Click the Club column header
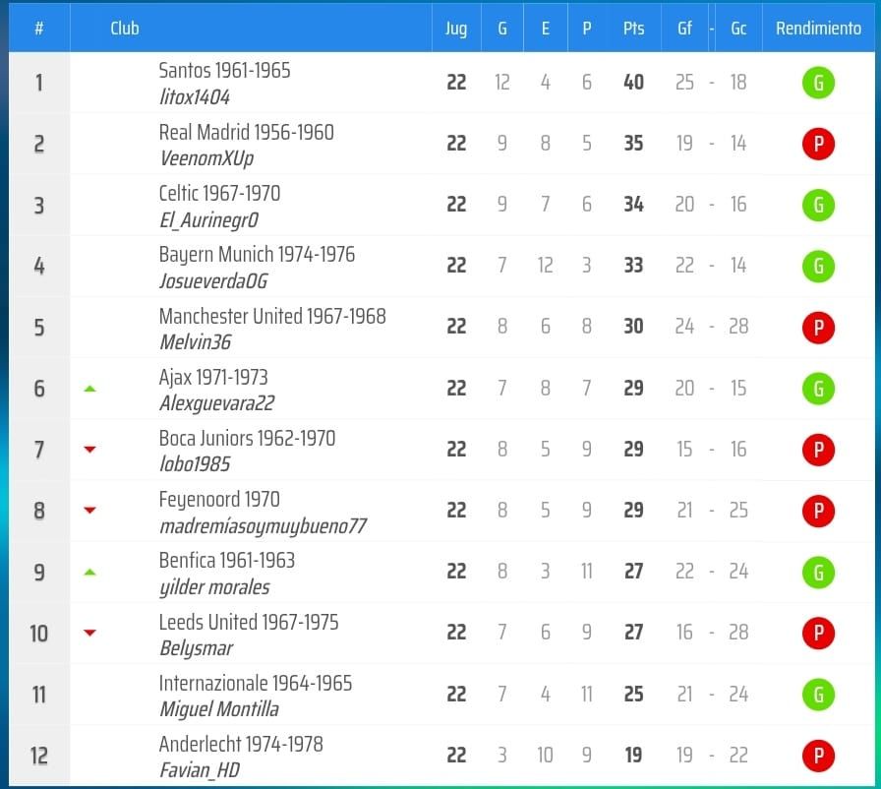 click(x=125, y=29)
